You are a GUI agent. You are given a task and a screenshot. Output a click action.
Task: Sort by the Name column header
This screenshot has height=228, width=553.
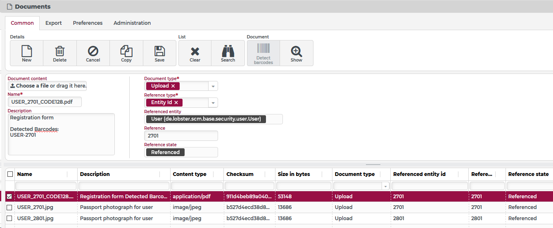click(24, 174)
